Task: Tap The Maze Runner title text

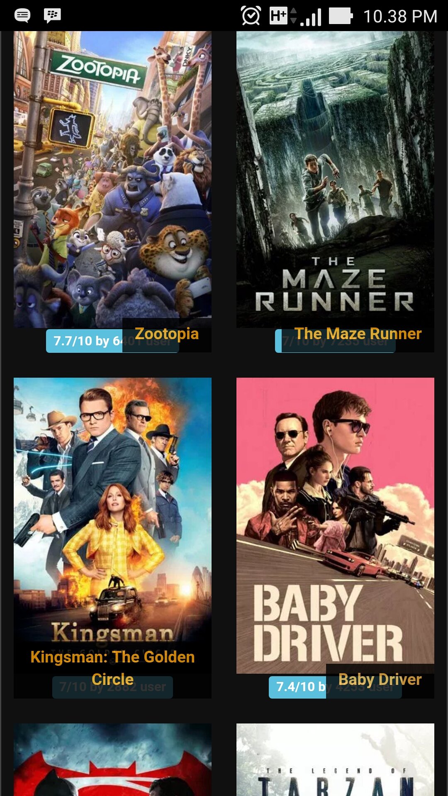Action: click(x=358, y=334)
